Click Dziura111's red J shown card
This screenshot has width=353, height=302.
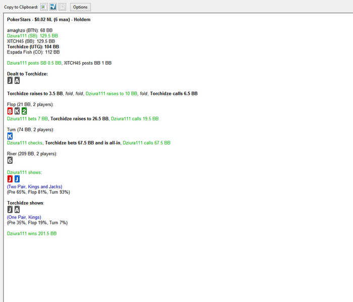pyautogui.click(x=10, y=179)
